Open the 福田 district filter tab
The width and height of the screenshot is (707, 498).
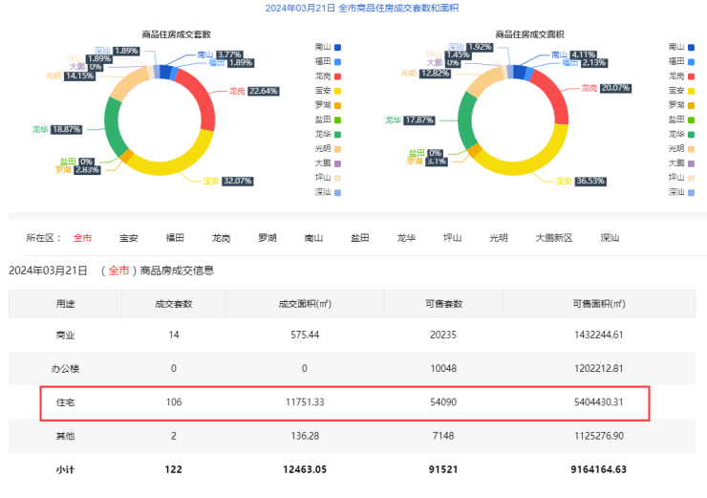[175, 238]
